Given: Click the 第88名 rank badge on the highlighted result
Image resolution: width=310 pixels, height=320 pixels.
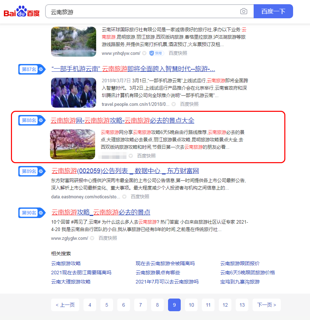Looking at the screenshot, I should pos(29,120).
